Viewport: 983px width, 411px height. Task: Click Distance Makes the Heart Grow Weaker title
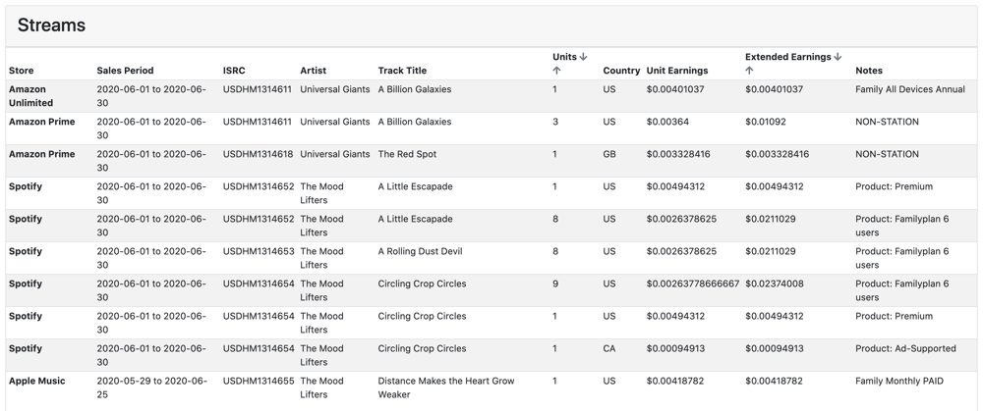pyautogui.click(x=445, y=387)
